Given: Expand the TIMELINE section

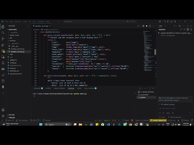Looking at the screenshot, I should 12,118.
